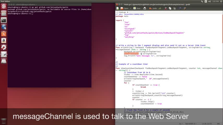This screenshot has width=223, height=125.
Task: Click the "// Example of a countdown timer" comment
Action: (x=132, y=64)
